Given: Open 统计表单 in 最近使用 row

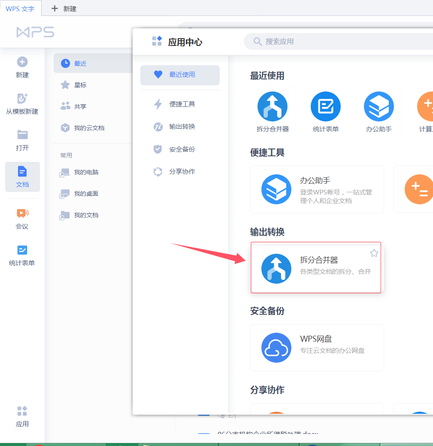Looking at the screenshot, I should coord(326,112).
